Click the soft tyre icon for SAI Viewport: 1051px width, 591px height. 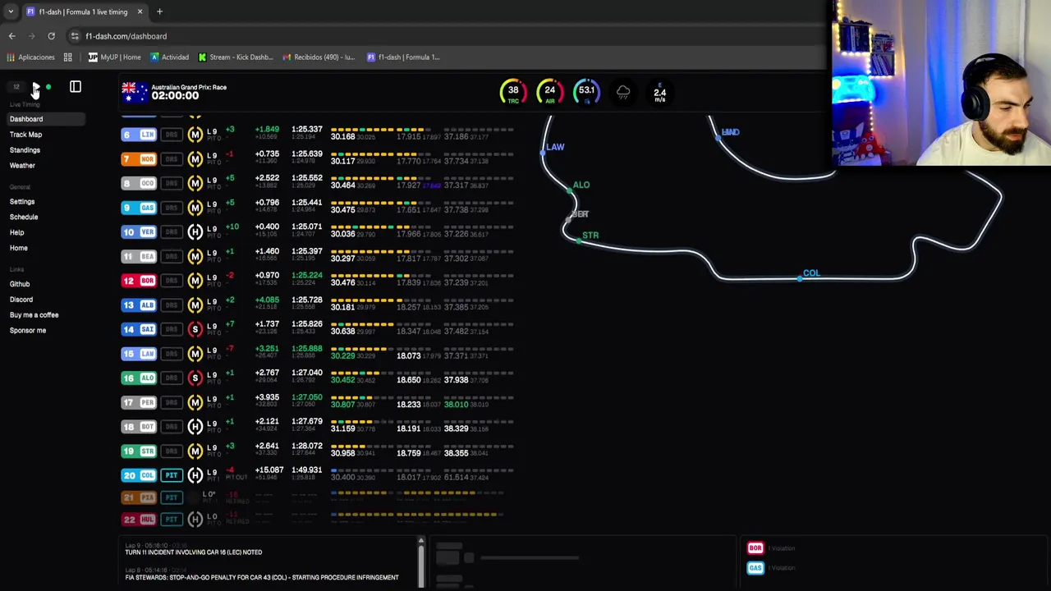(x=195, y=329)
